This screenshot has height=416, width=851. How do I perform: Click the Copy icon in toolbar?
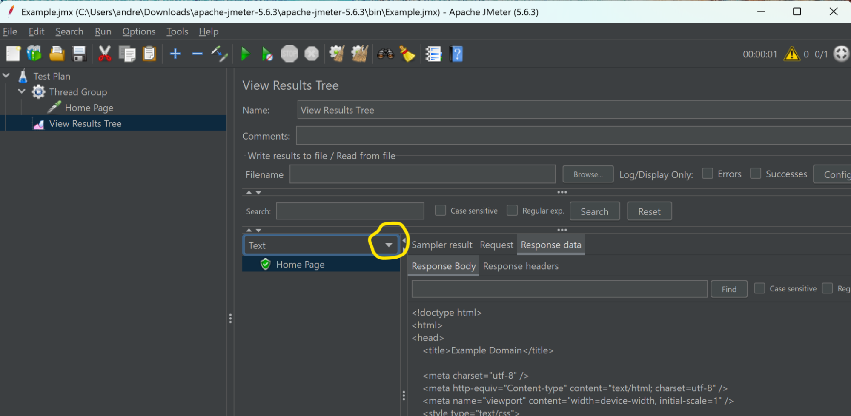point(127,54)
